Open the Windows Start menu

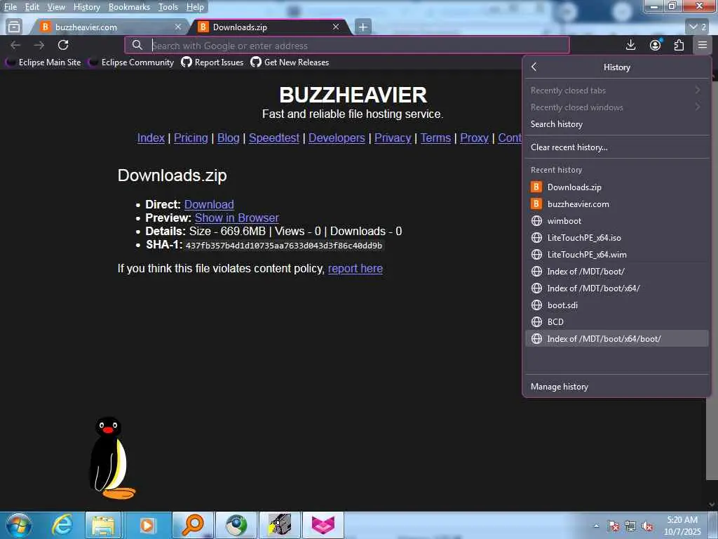coord(19,525)
